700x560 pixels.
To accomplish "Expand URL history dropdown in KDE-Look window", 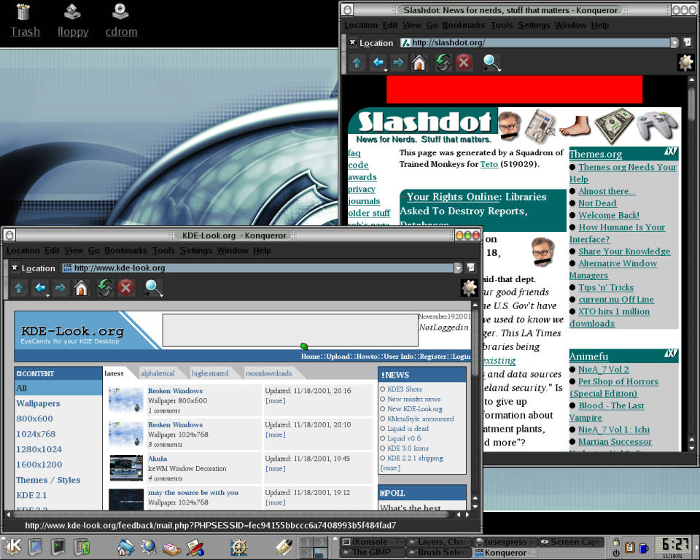I will coord(458,268).
